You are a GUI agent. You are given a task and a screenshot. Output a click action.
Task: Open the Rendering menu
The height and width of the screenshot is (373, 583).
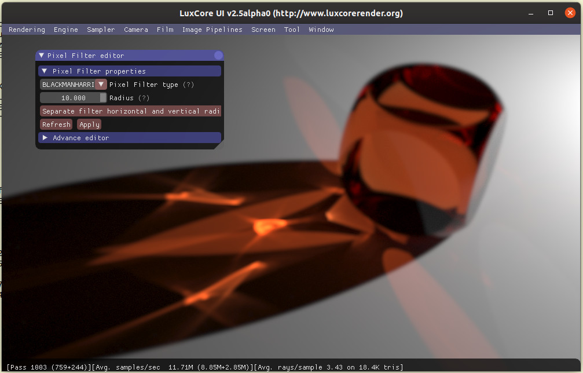point(27,30)
